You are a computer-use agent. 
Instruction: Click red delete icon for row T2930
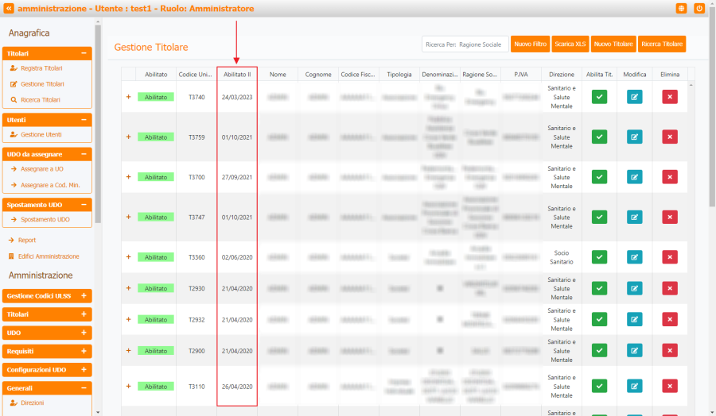click(670, 289)
